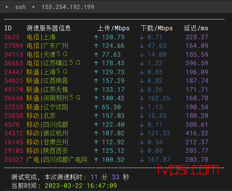This screenshot has height=191, width=232.
Task: Click the 联通|辽宁沈阳 server name
Action: pyautogui.click(x=47, y=107)
